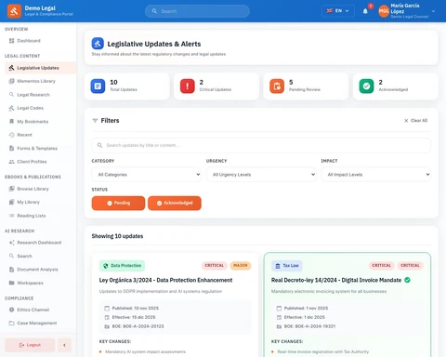
Task: Click the Document Analysis file icon
Action: [12, 270]
